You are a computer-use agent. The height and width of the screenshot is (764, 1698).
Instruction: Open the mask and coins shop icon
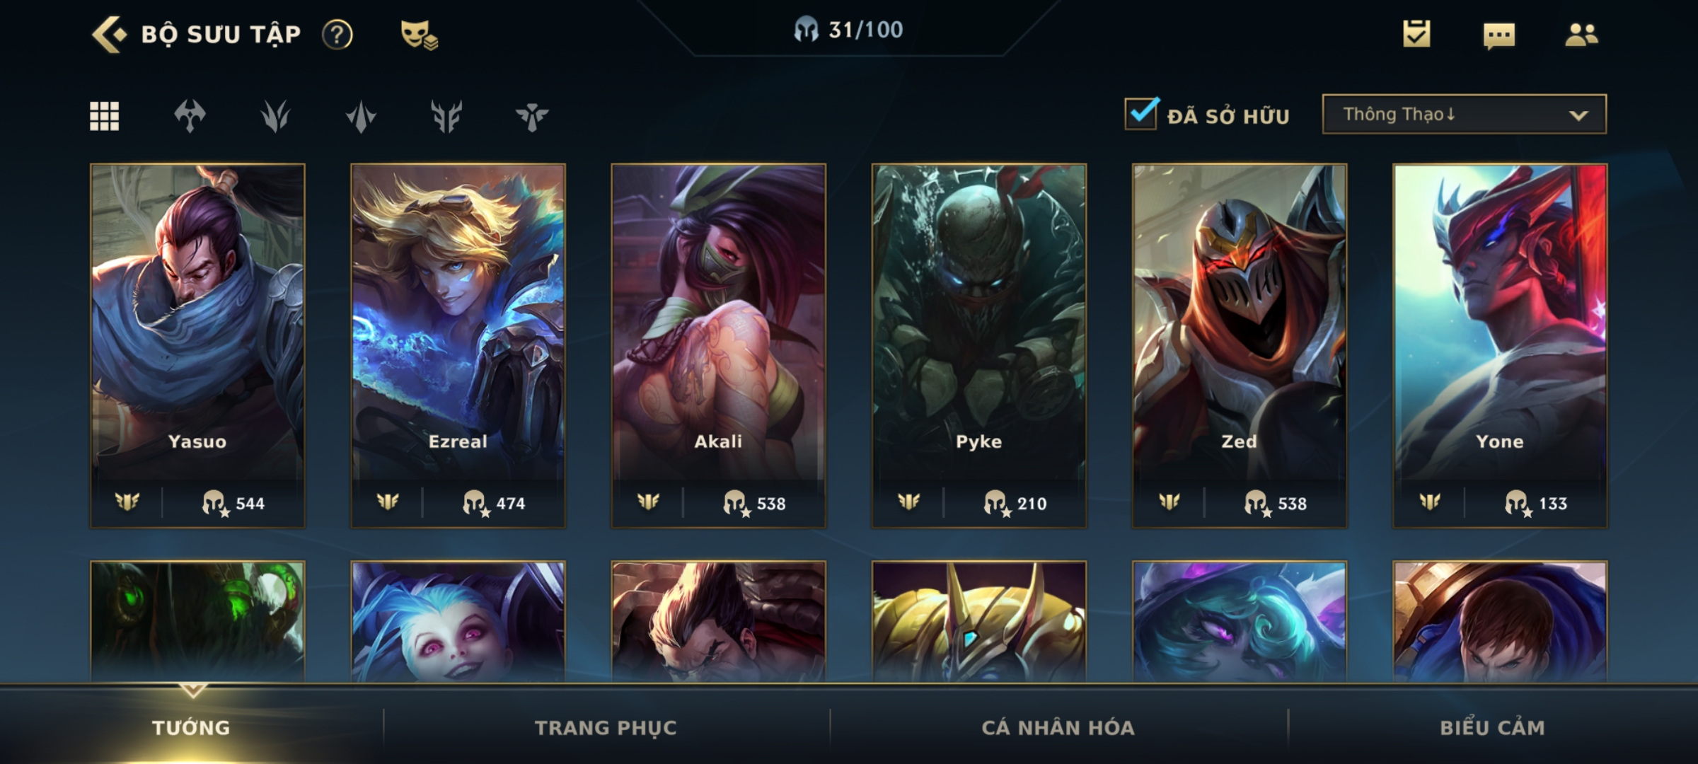coord(420,35)
